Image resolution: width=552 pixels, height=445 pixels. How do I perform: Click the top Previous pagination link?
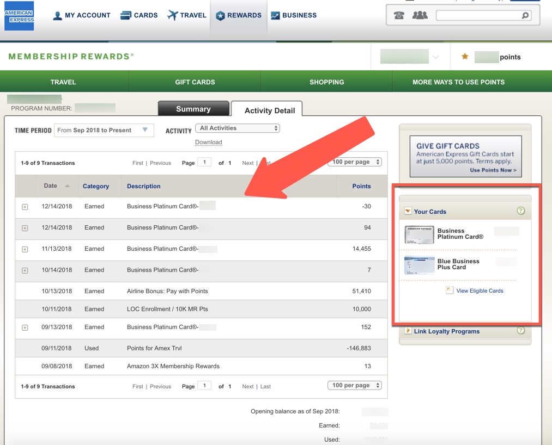161,163
